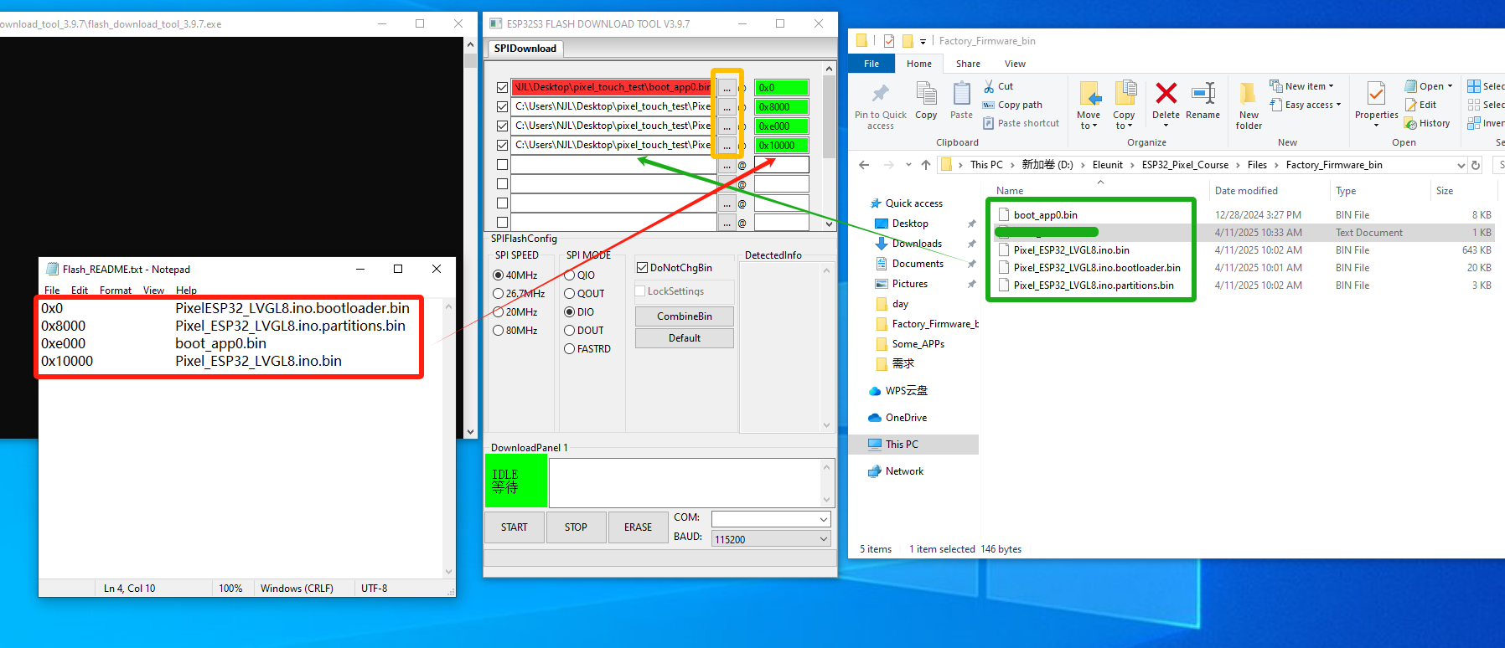Select 80MHz SPI speed
The image size is (1505, 648).
tap(499, 331)
